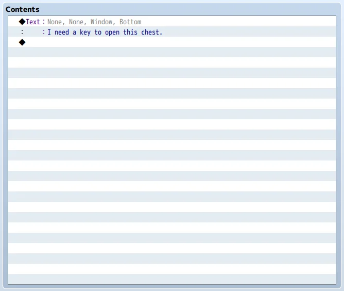Click the black diamond before the Text command
This screenshot has width=344, height=291.
point(22,22)
